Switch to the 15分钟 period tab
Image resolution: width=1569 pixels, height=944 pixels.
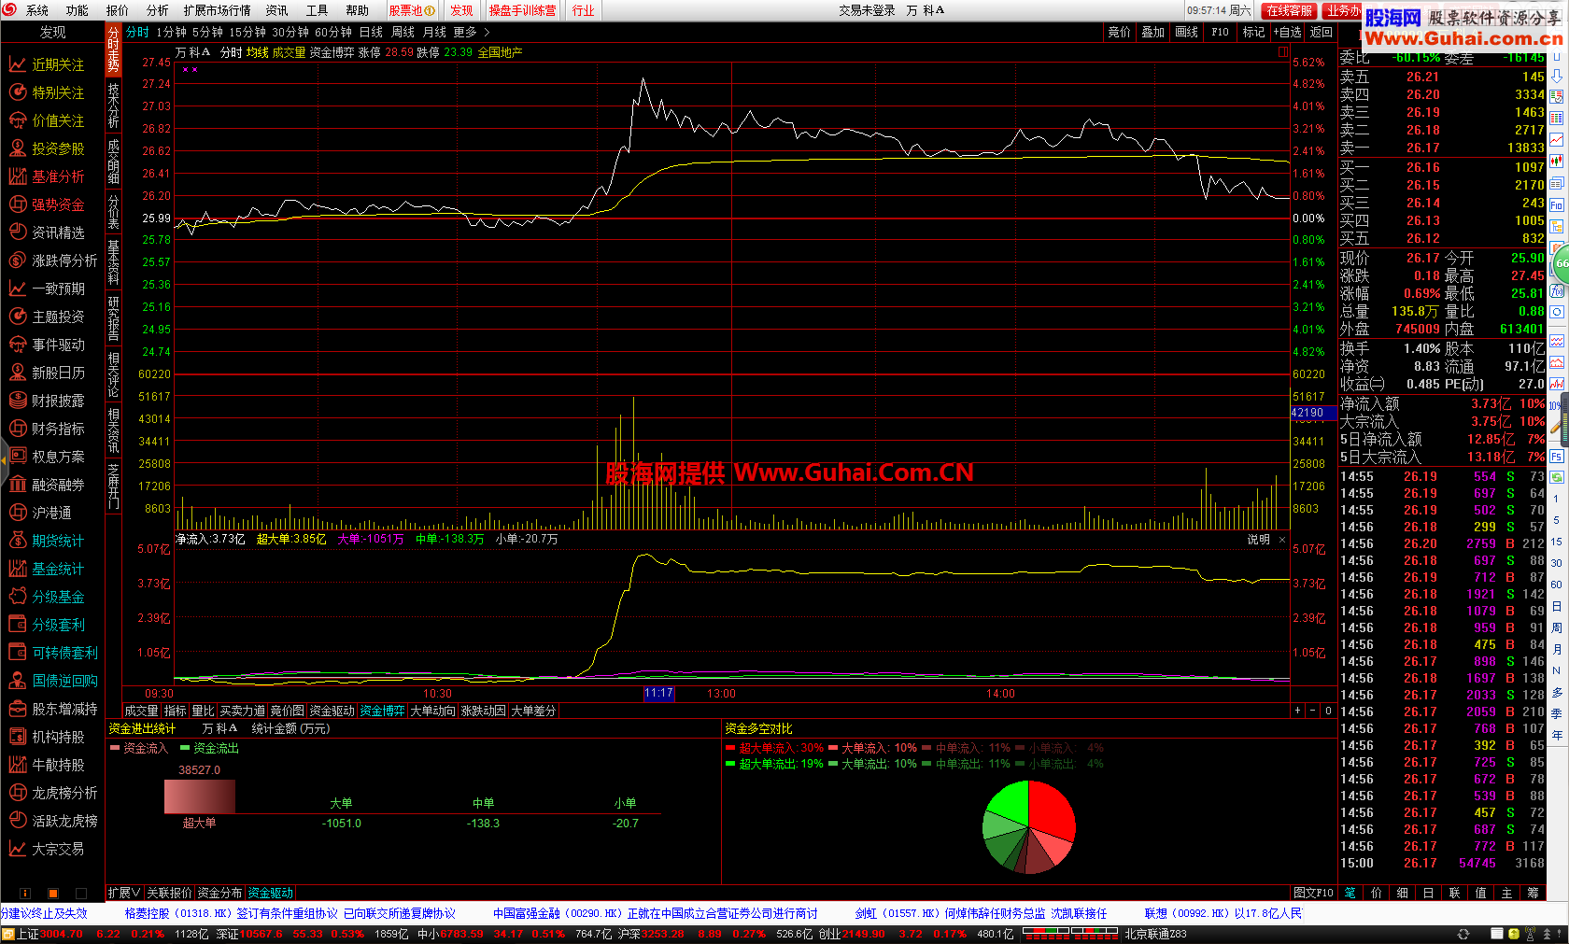[x=247, y=32]
